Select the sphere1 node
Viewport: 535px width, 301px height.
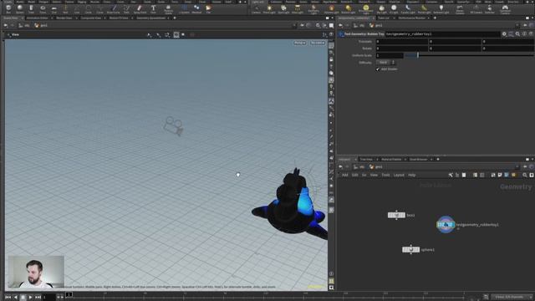[410, 250]
